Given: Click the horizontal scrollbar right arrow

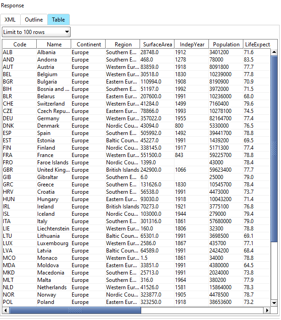Looking at the screenshot, I should pyautogui.click(x=267, y=310).
